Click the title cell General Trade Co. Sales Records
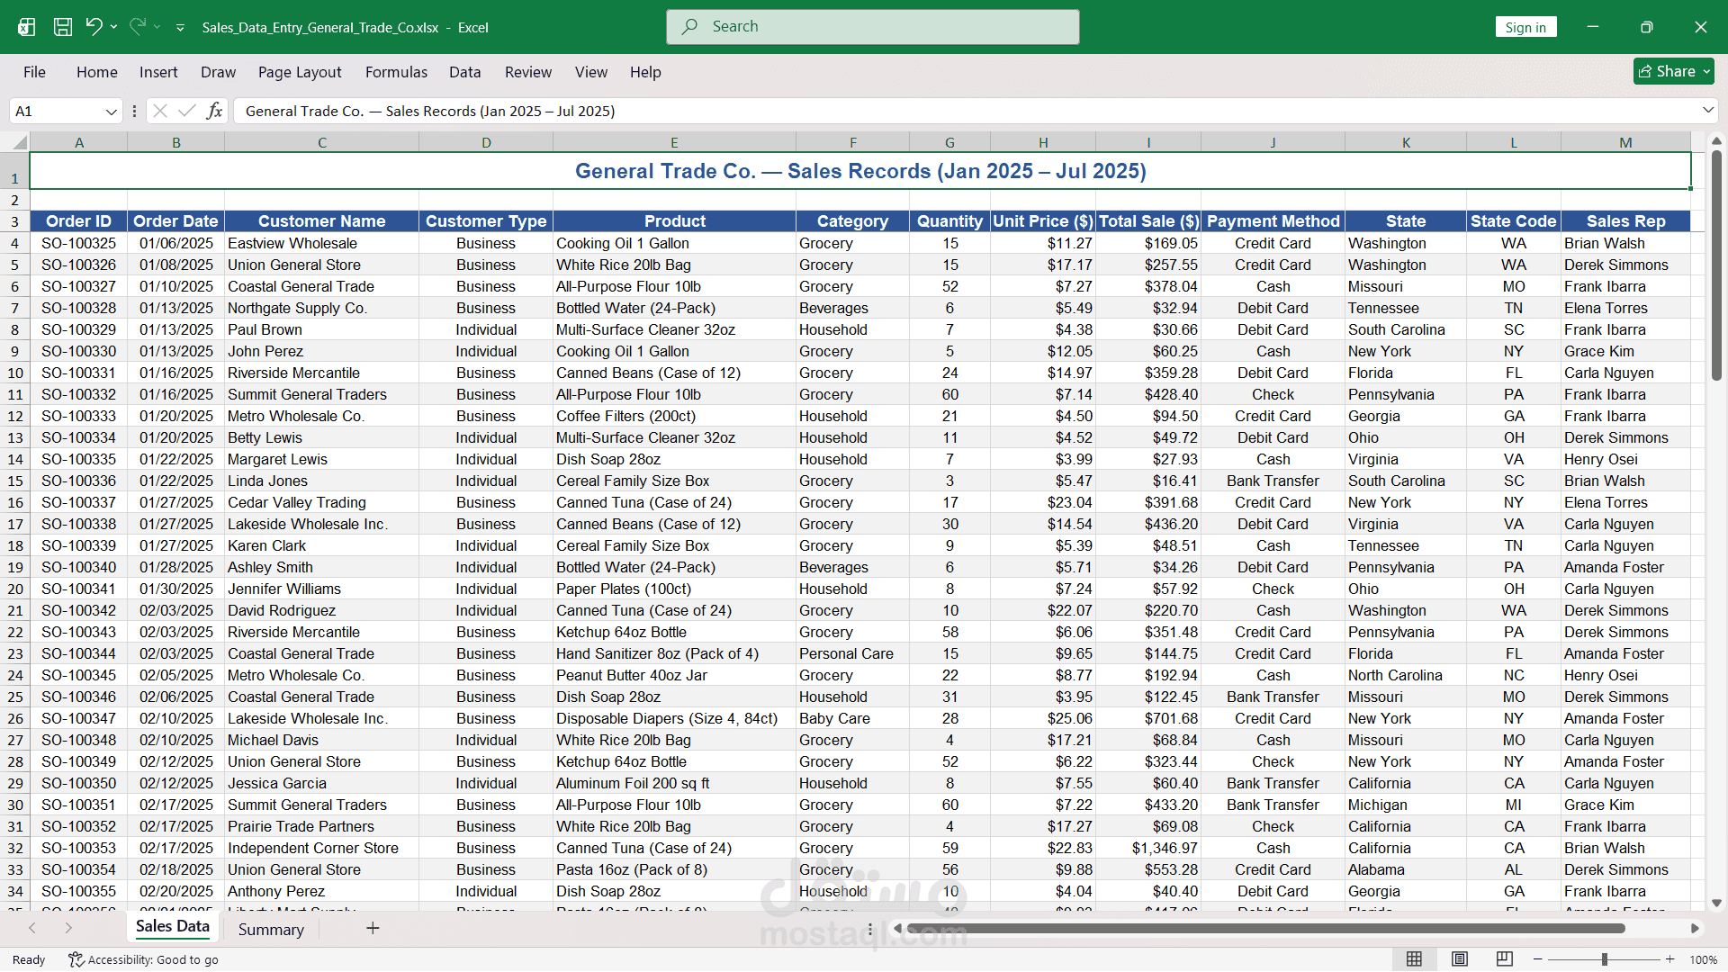The height and width of the screenshot is (972, 1728). tap(860, 171)
